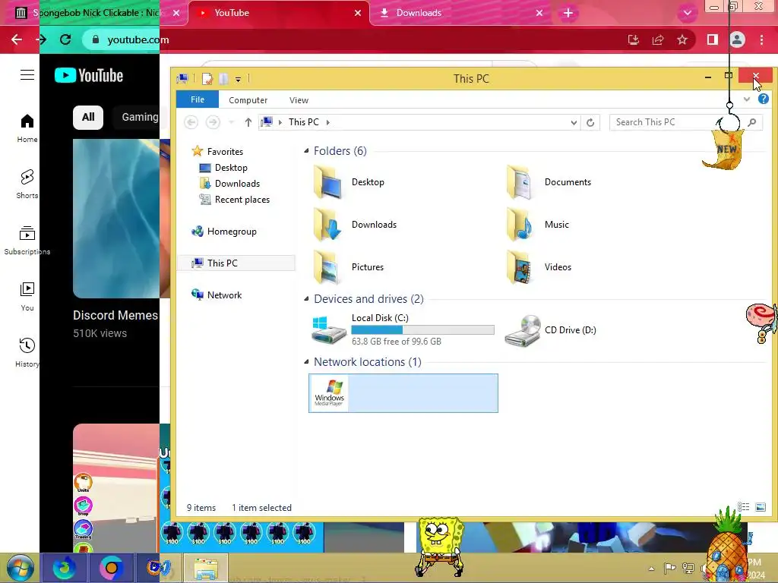Refresh the This PC address bar
Screen dimensions: 778x583
click(590, 122)
